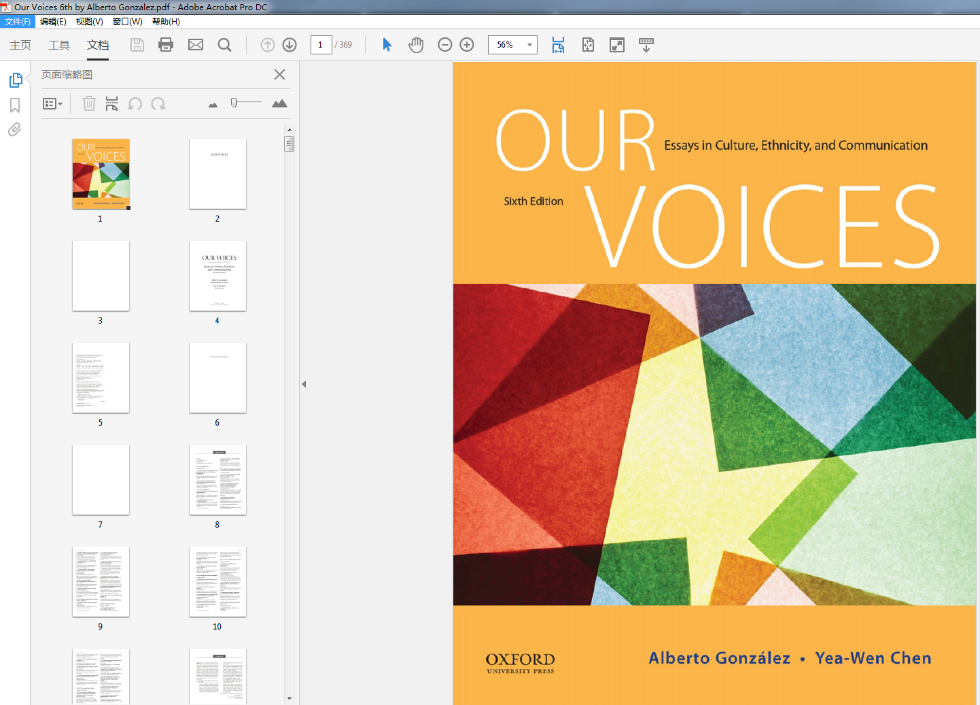
Task: Open the 编辑(E) menu
Action: tap(53, 22)
